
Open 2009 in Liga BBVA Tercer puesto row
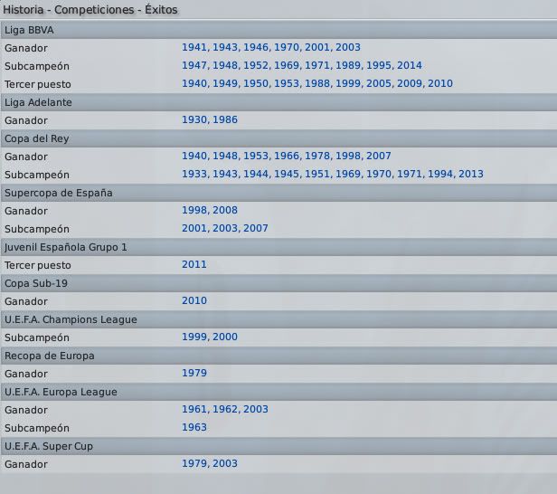[410, 83]
